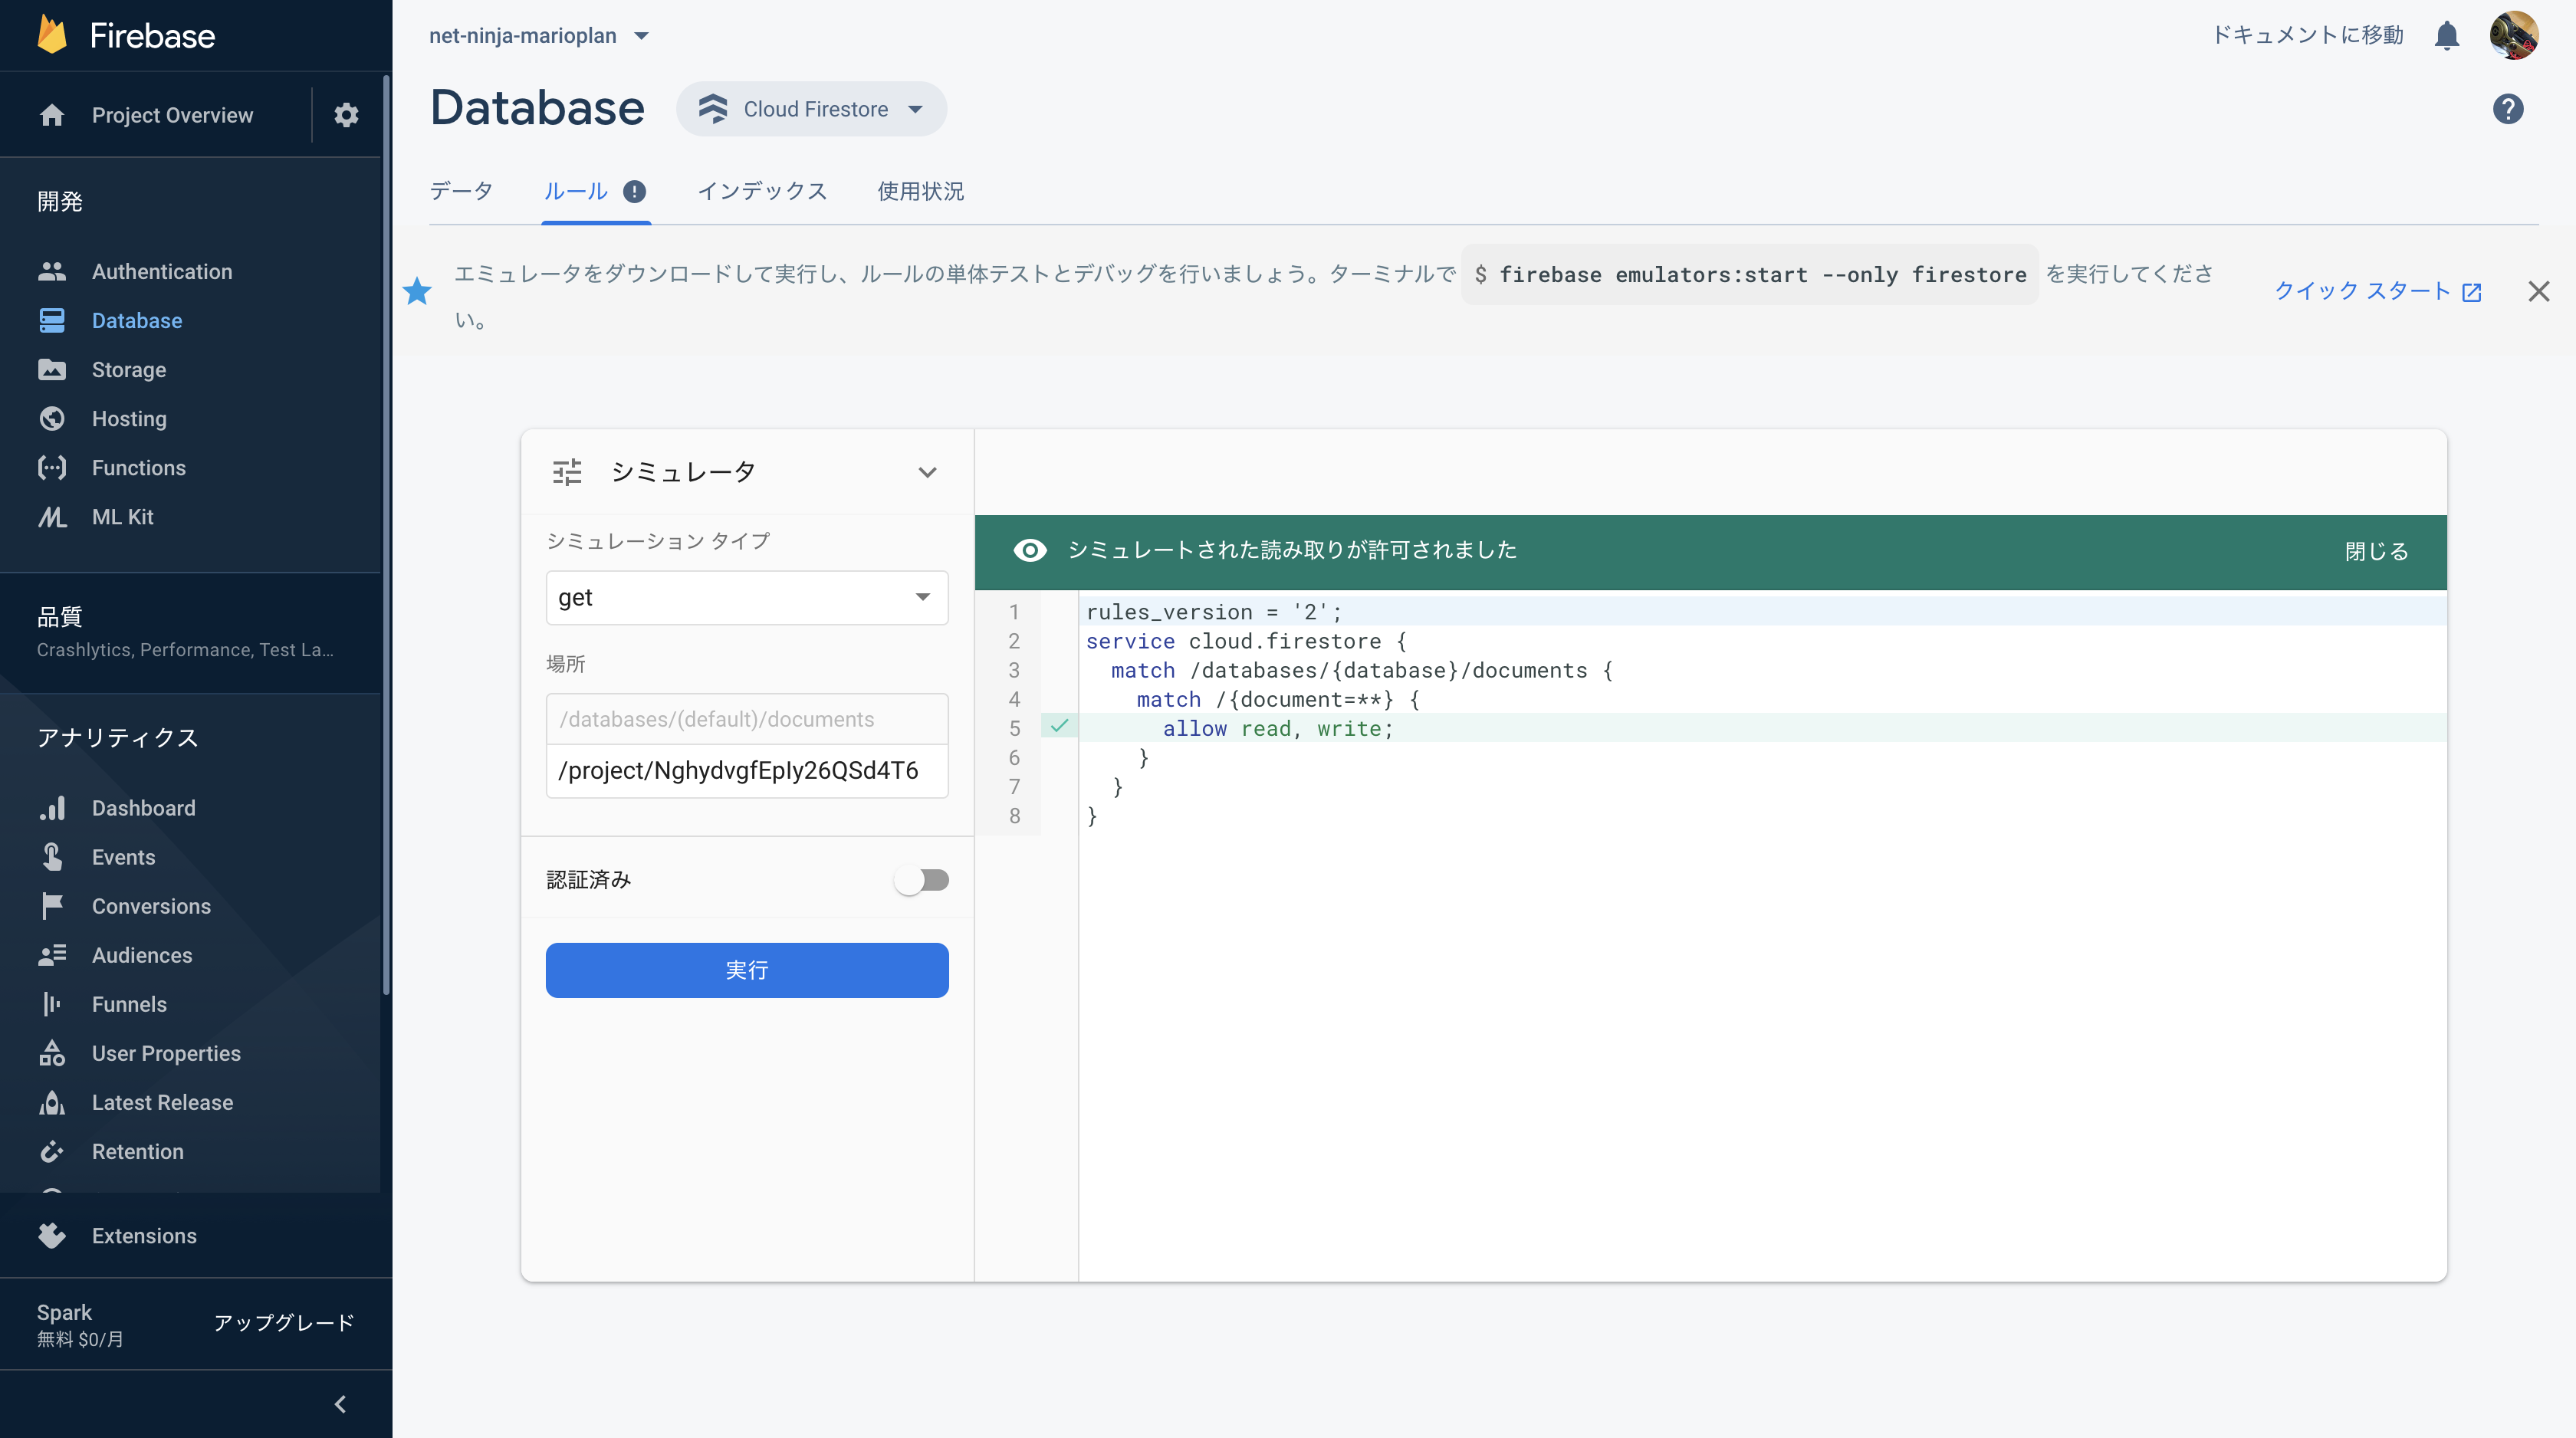Viewport: 2576px width, 1438px height.
Task: Open the クイック スタート link
Action: click(2377, 291)
